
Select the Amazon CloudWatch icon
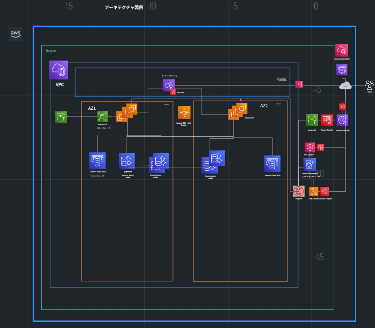point(341,50)
